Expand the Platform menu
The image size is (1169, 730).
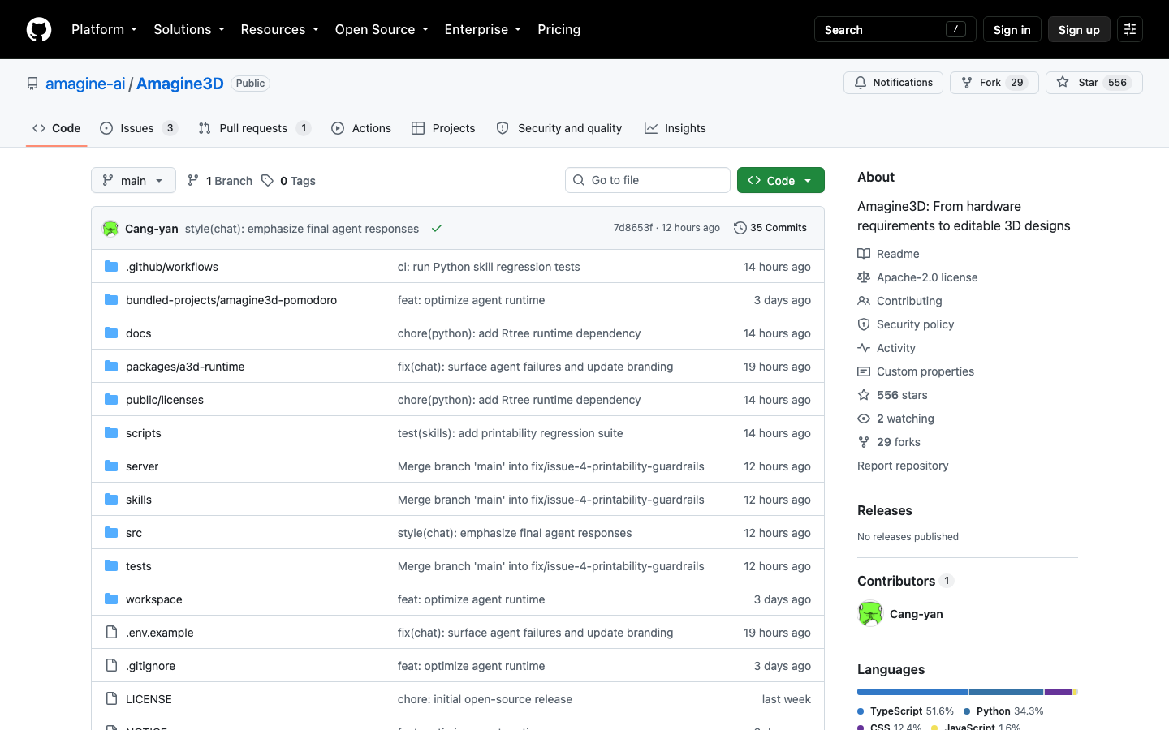(x=105, y=29)
